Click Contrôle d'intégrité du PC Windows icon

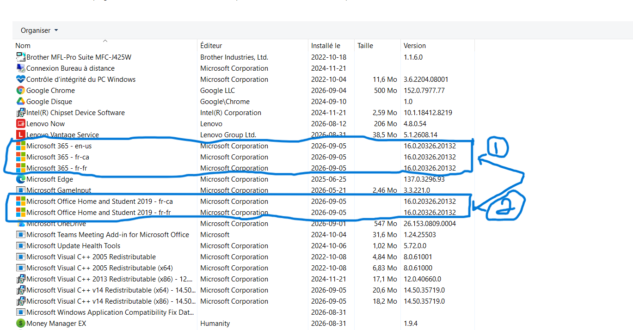pos(20,79)
